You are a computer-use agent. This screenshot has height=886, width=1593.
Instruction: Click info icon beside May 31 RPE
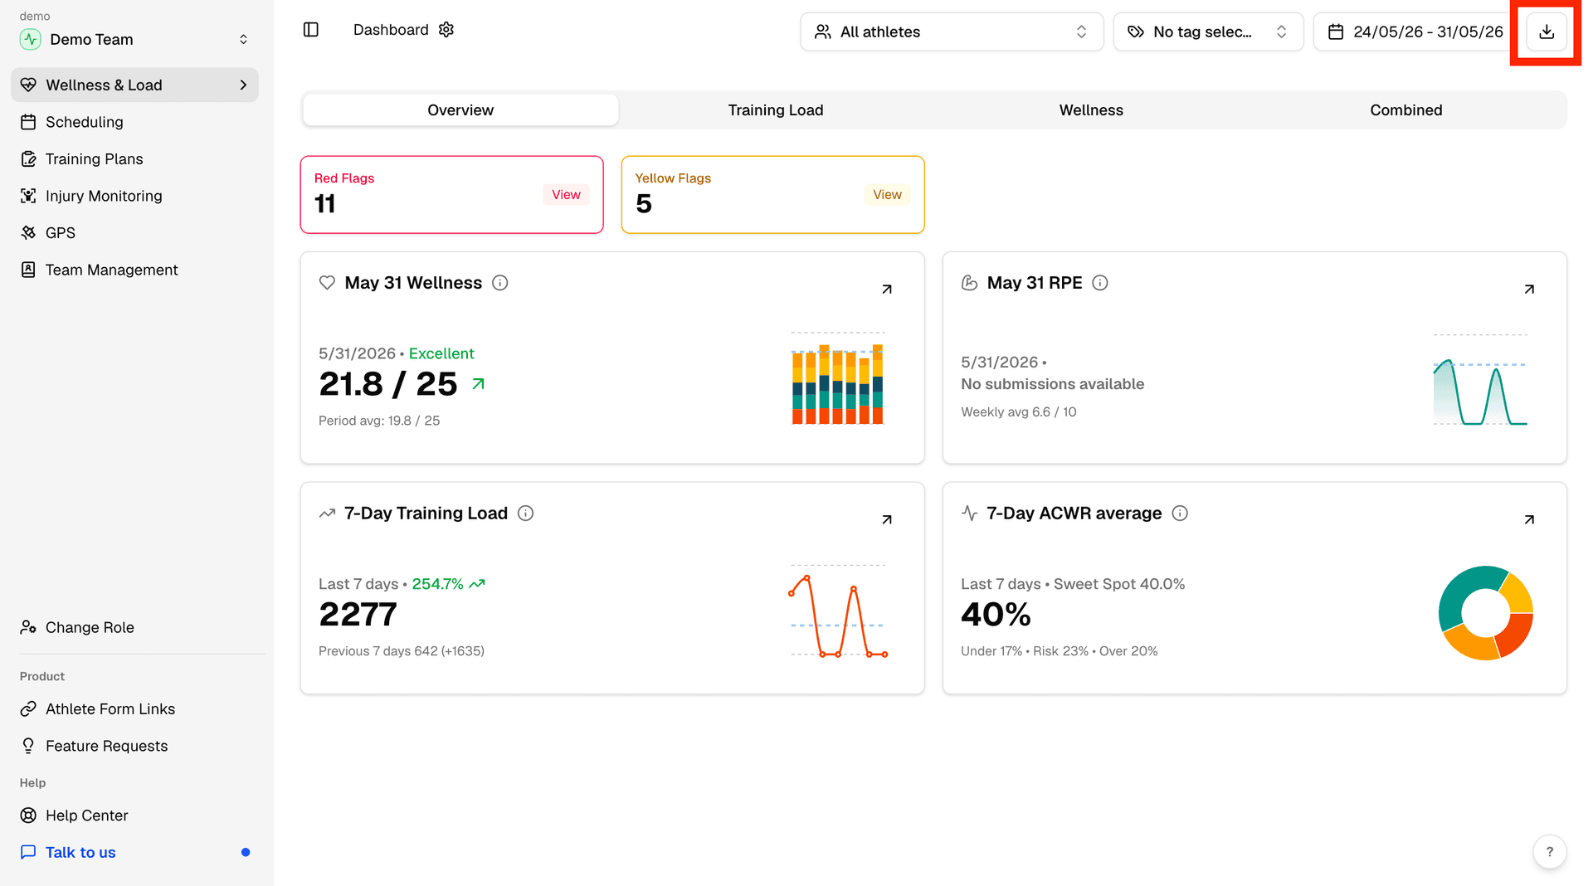1100,283
